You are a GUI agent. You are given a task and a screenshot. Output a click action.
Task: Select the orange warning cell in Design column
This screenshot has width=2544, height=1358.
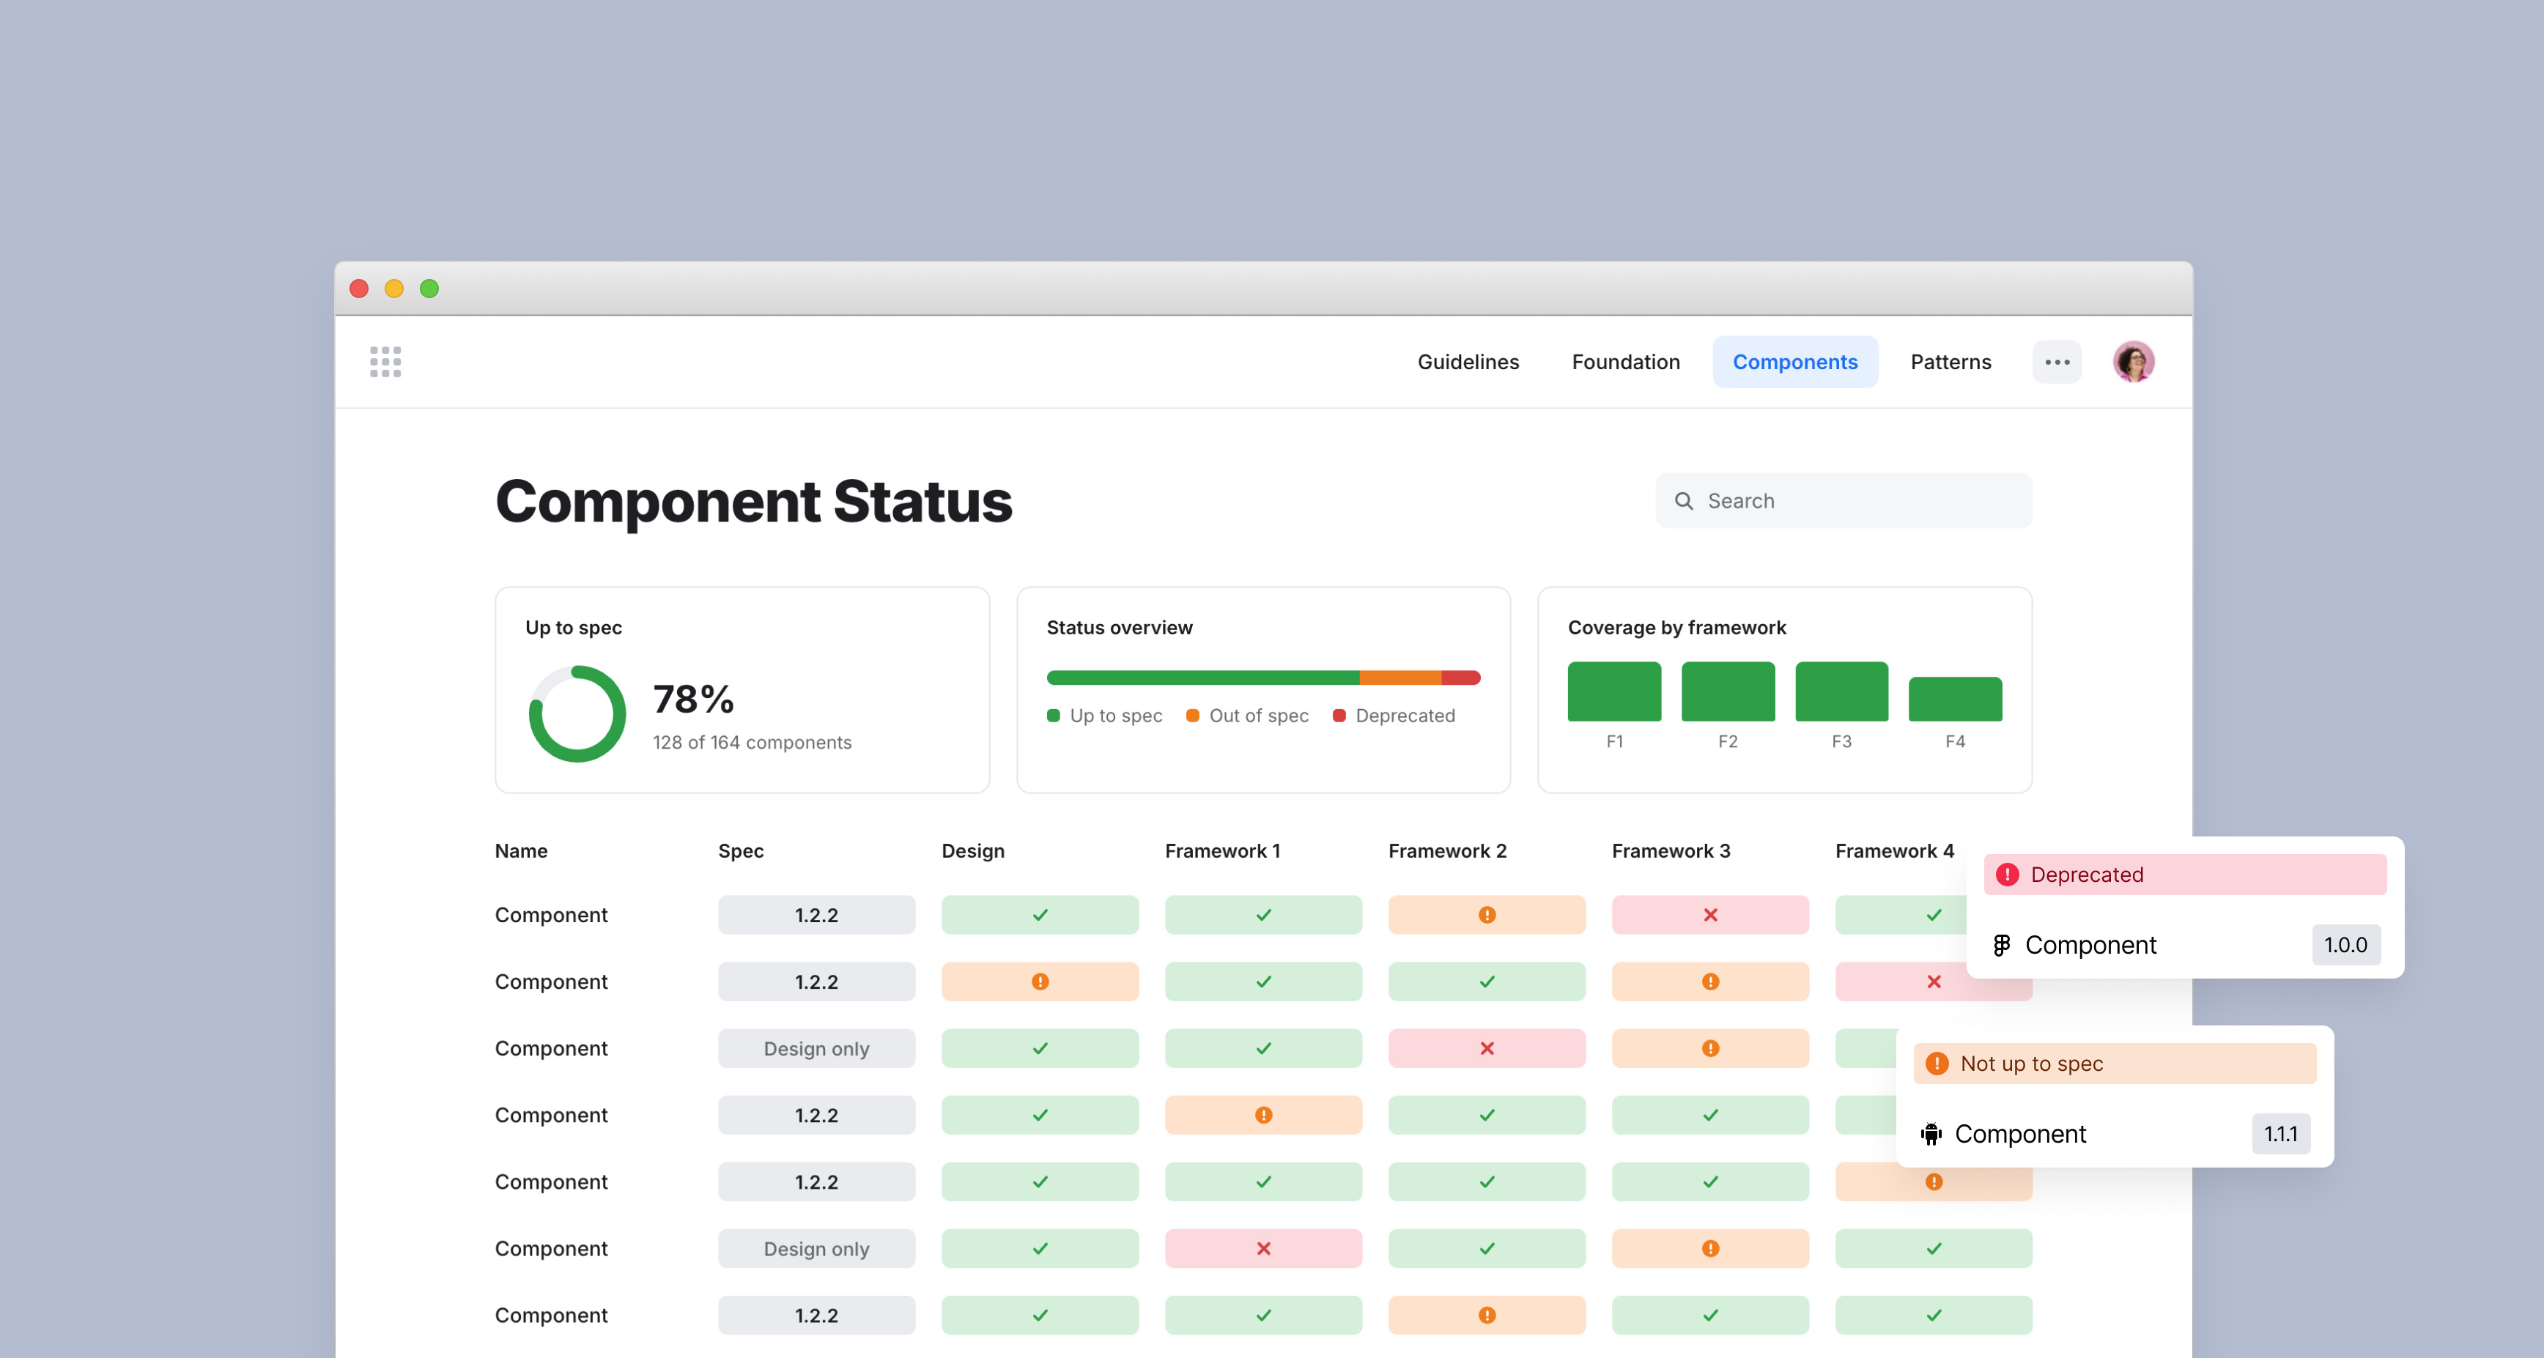point(1039,981)
